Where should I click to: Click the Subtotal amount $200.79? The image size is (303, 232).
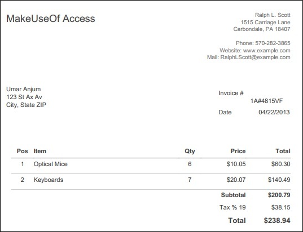(x=279, y=195)
